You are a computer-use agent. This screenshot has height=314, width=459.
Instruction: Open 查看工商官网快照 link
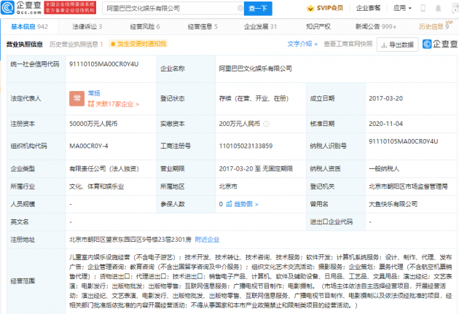pyautogui.click(x=348, y=44)
